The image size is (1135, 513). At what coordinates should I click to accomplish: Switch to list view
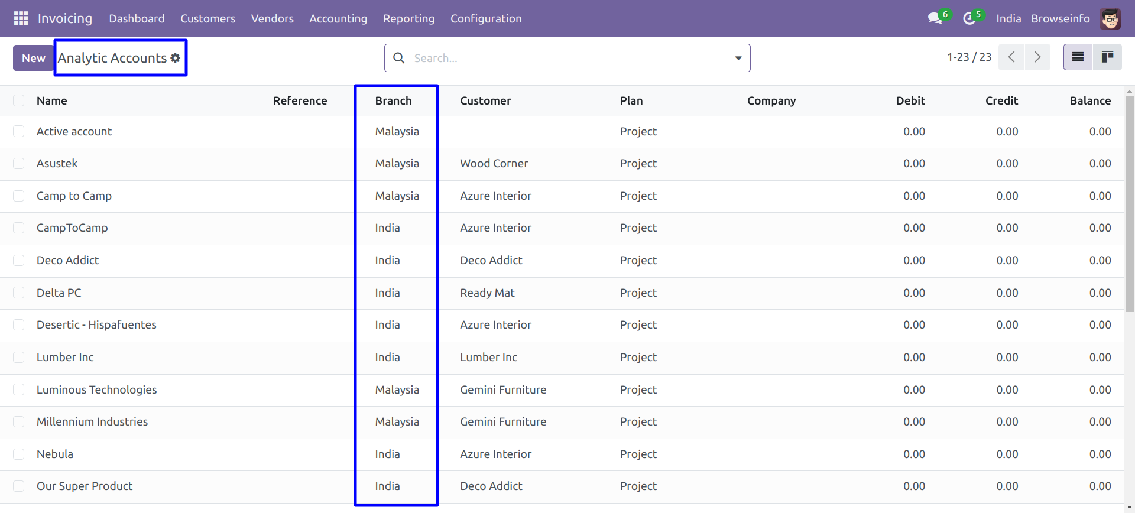pyautogui.click(x=1078, y=57)
